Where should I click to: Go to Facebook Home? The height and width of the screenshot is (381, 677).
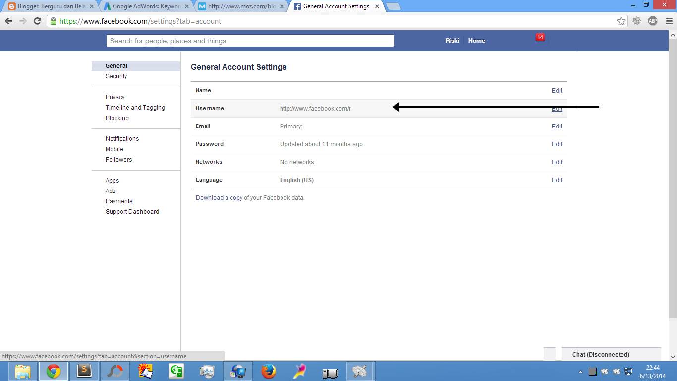pyautogui.click(x=476, y=41)
